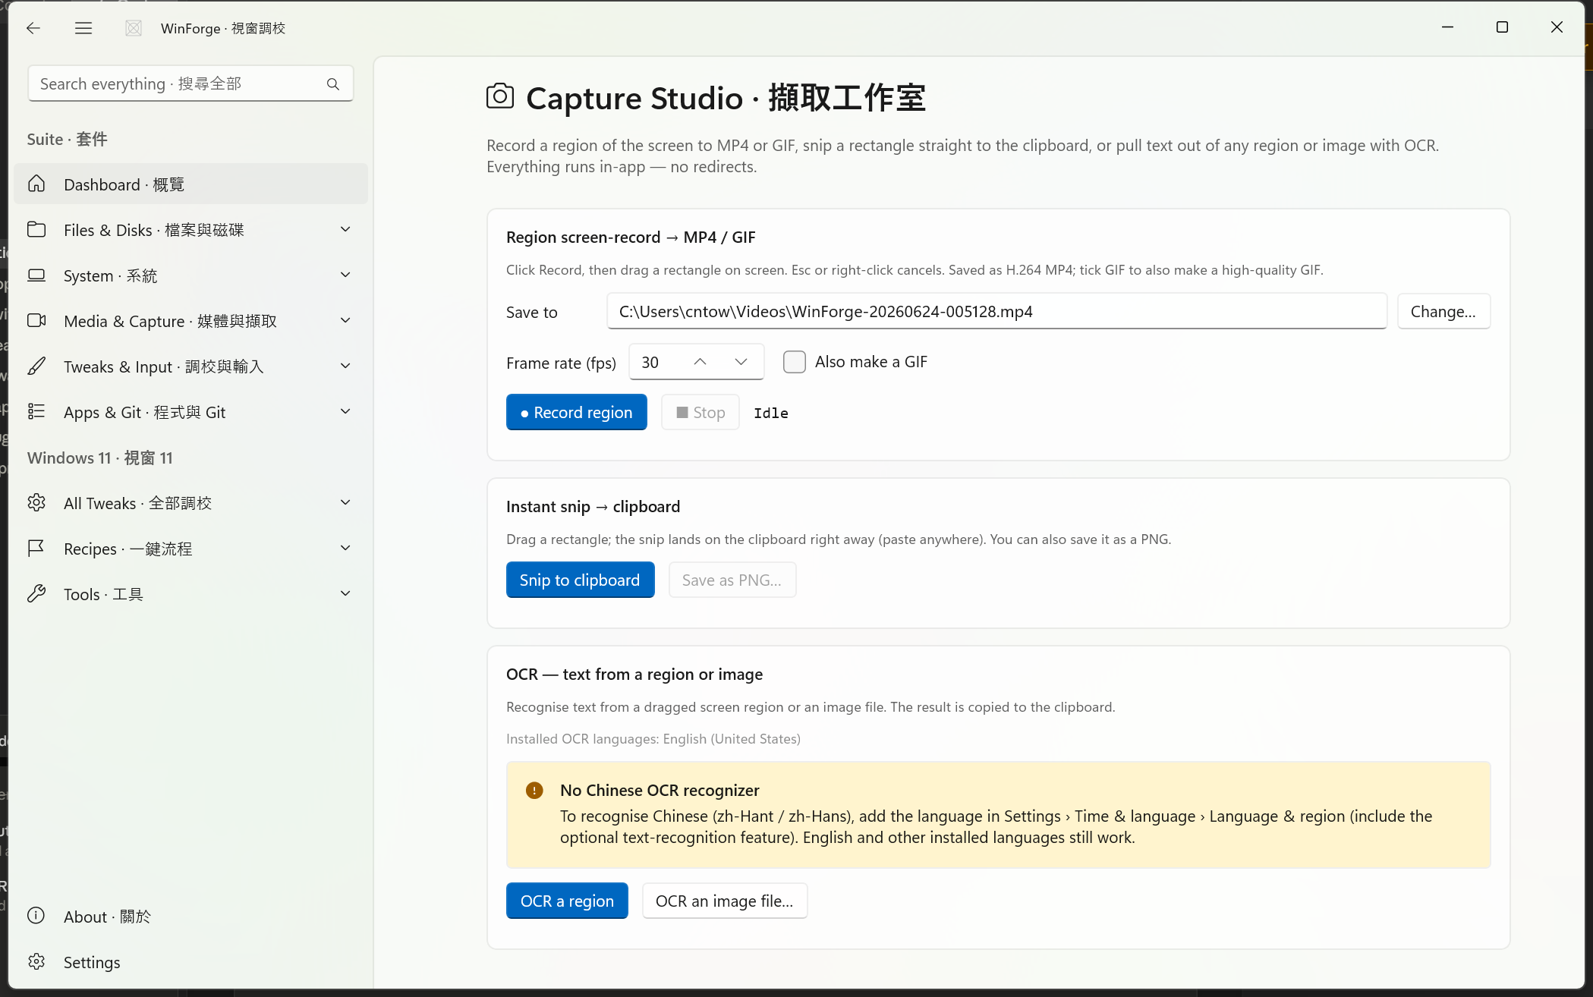Increase frame rate with up arrow
Viewport: 1593px width, 997px height.
[x=700, y=362]
